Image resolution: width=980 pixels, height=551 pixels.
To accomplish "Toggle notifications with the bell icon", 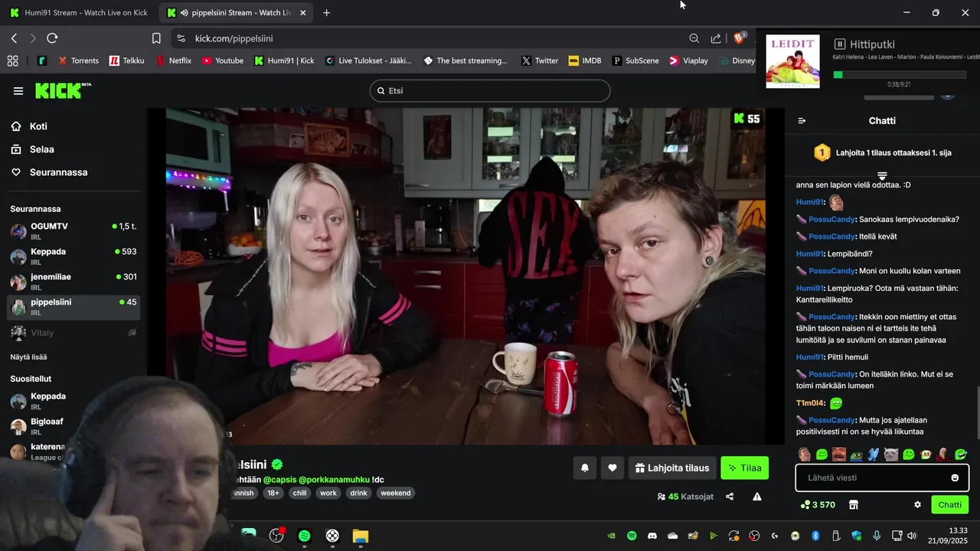I will 585,468.
